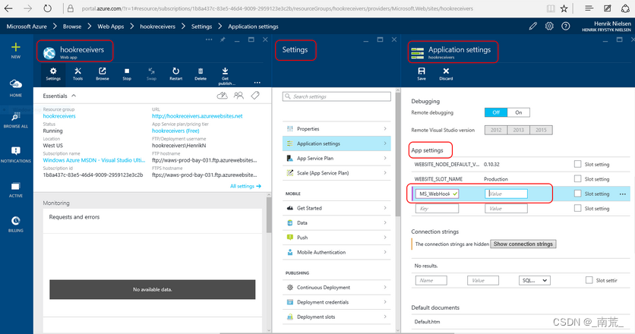Select Visual Studio version 2013
The width and height of the screenshot is (635, 334).
coord(518,130)
